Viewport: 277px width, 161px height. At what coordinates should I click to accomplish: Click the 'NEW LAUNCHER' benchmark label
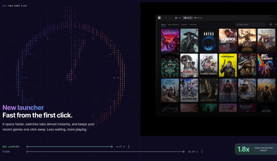coord(11,147)
